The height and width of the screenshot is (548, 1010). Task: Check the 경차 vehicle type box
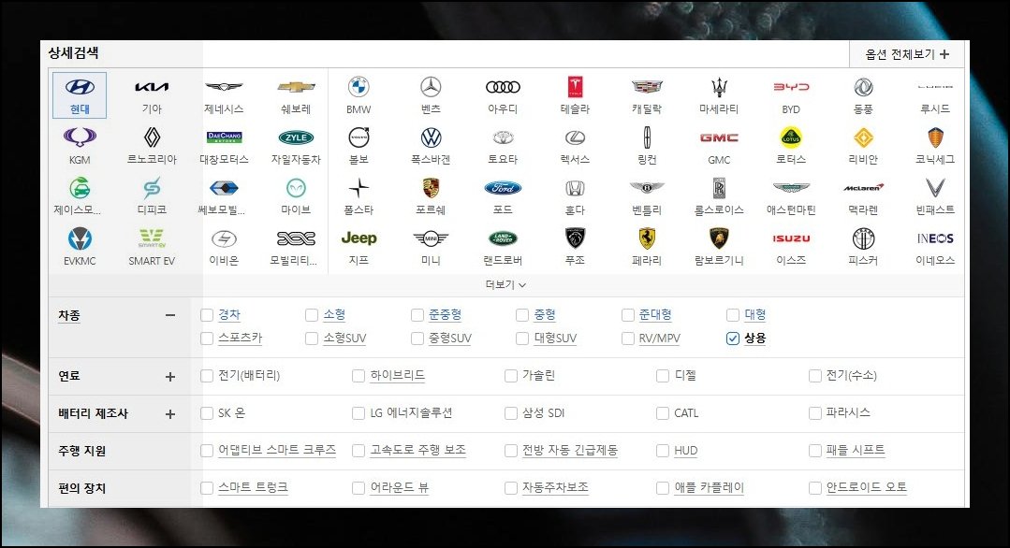click(x=207, y=315)
